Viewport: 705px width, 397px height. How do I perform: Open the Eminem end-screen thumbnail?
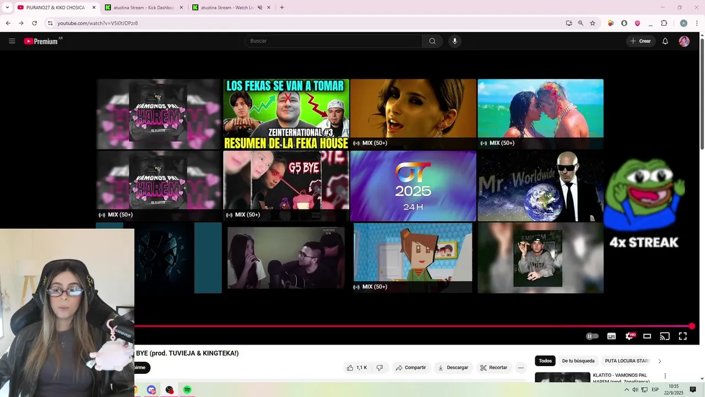(x=540, y=257)
